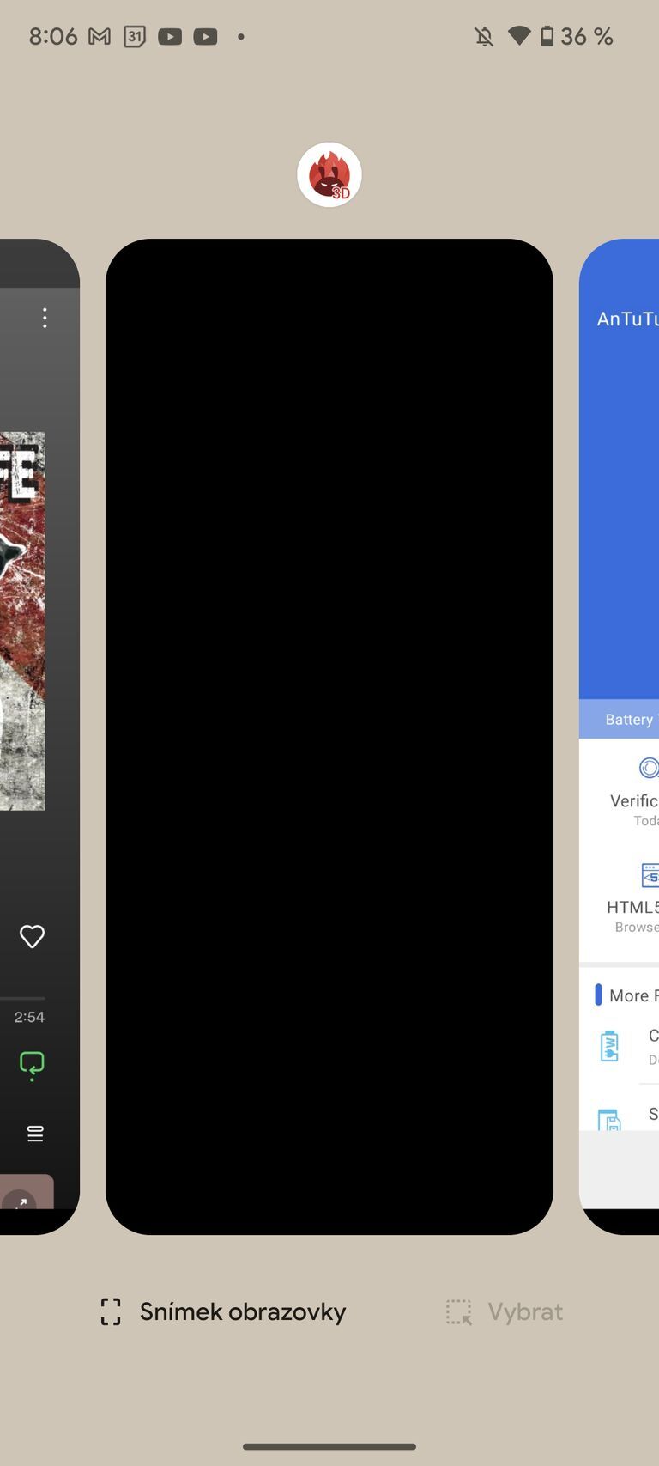Take screenshot with Snímek obrazovky button

(x=223, y=1311)
